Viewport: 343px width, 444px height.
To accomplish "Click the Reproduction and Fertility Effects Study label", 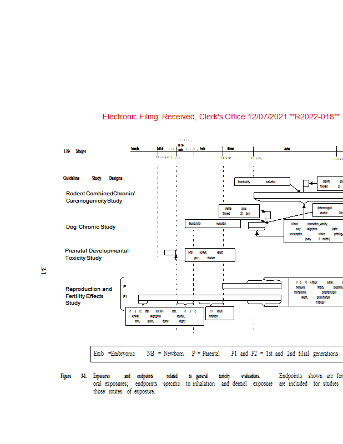I will [88, 296].
